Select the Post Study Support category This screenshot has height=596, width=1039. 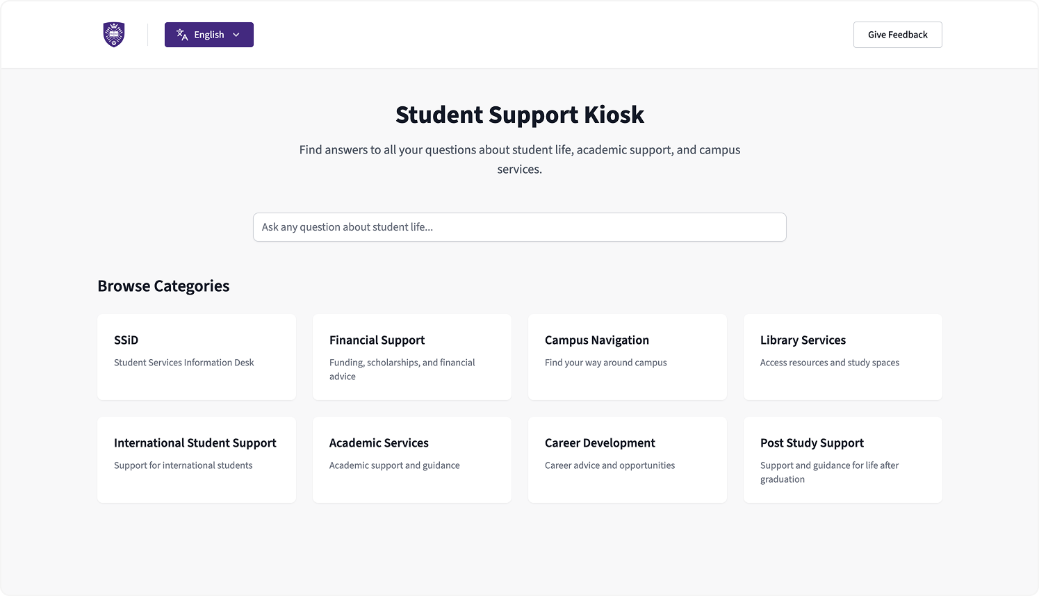tap(842, 459)
